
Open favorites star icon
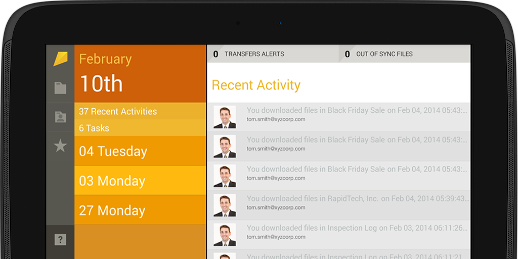pos(60,146)
